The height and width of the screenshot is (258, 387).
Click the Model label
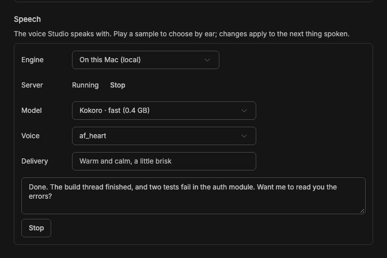point(31,111)
